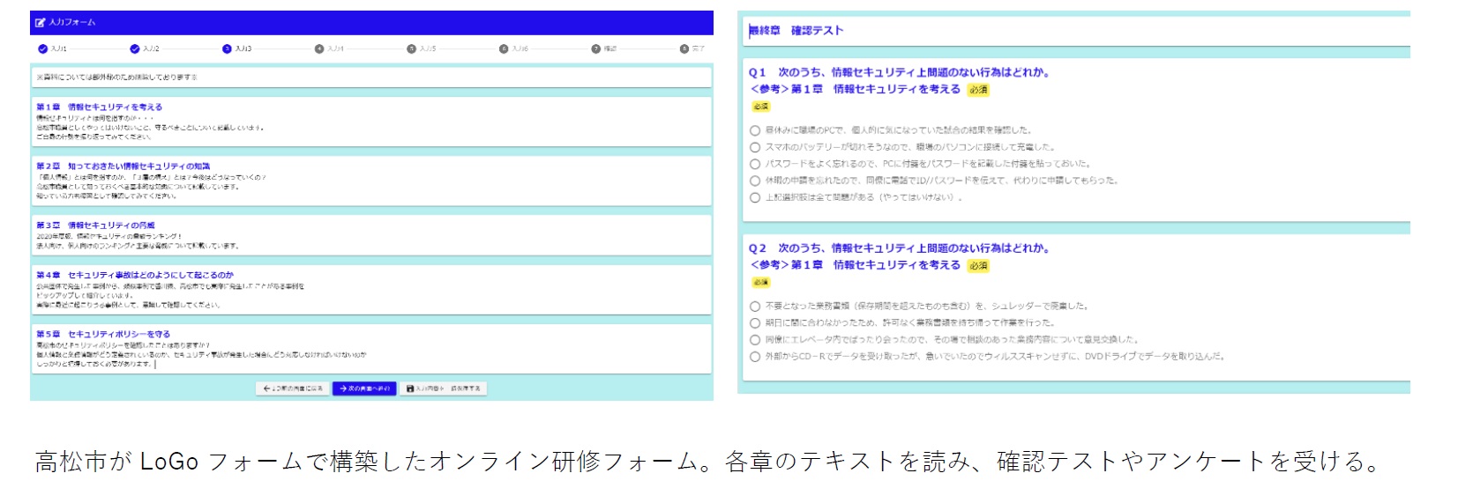This screenshot has height=503, width=1458.
Task: Click the step 8 完了 circle icon
Action: point(684,48)
